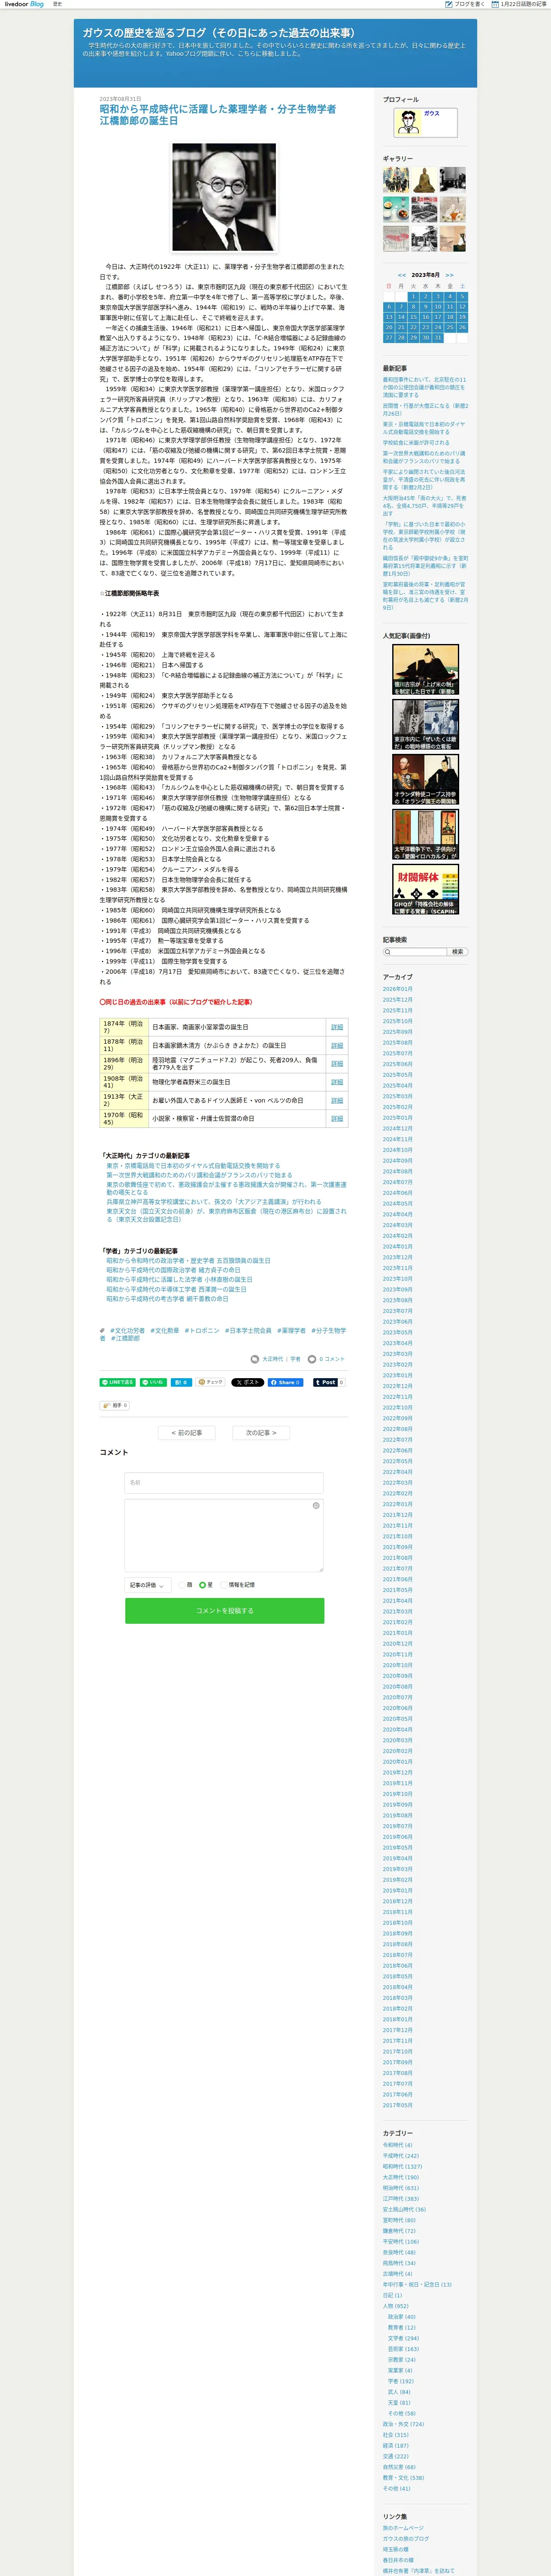Select the 星 rating radio button

click(x=203, y=1585)
